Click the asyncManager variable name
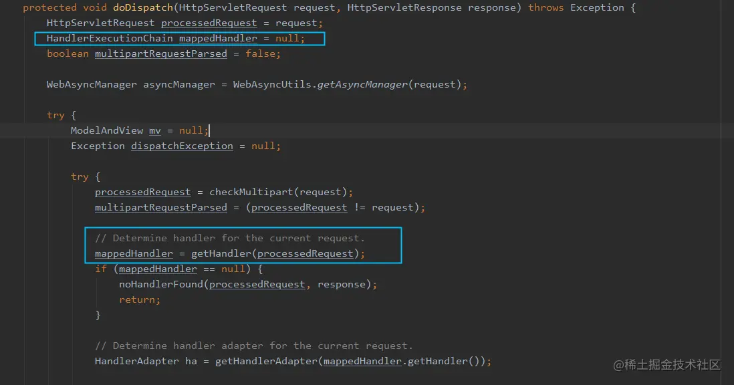The image size is (734, 385). tap(178, 85)
